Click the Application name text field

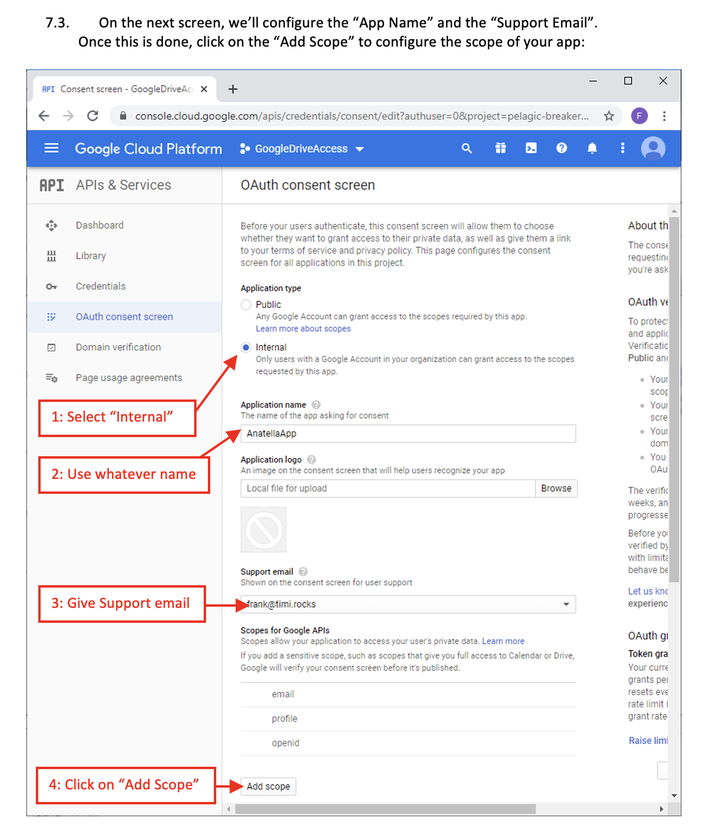tap(408, 434)
